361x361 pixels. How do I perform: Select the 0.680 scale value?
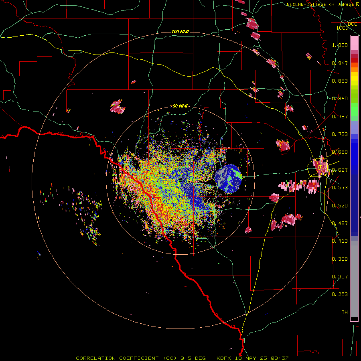point(340,152)
